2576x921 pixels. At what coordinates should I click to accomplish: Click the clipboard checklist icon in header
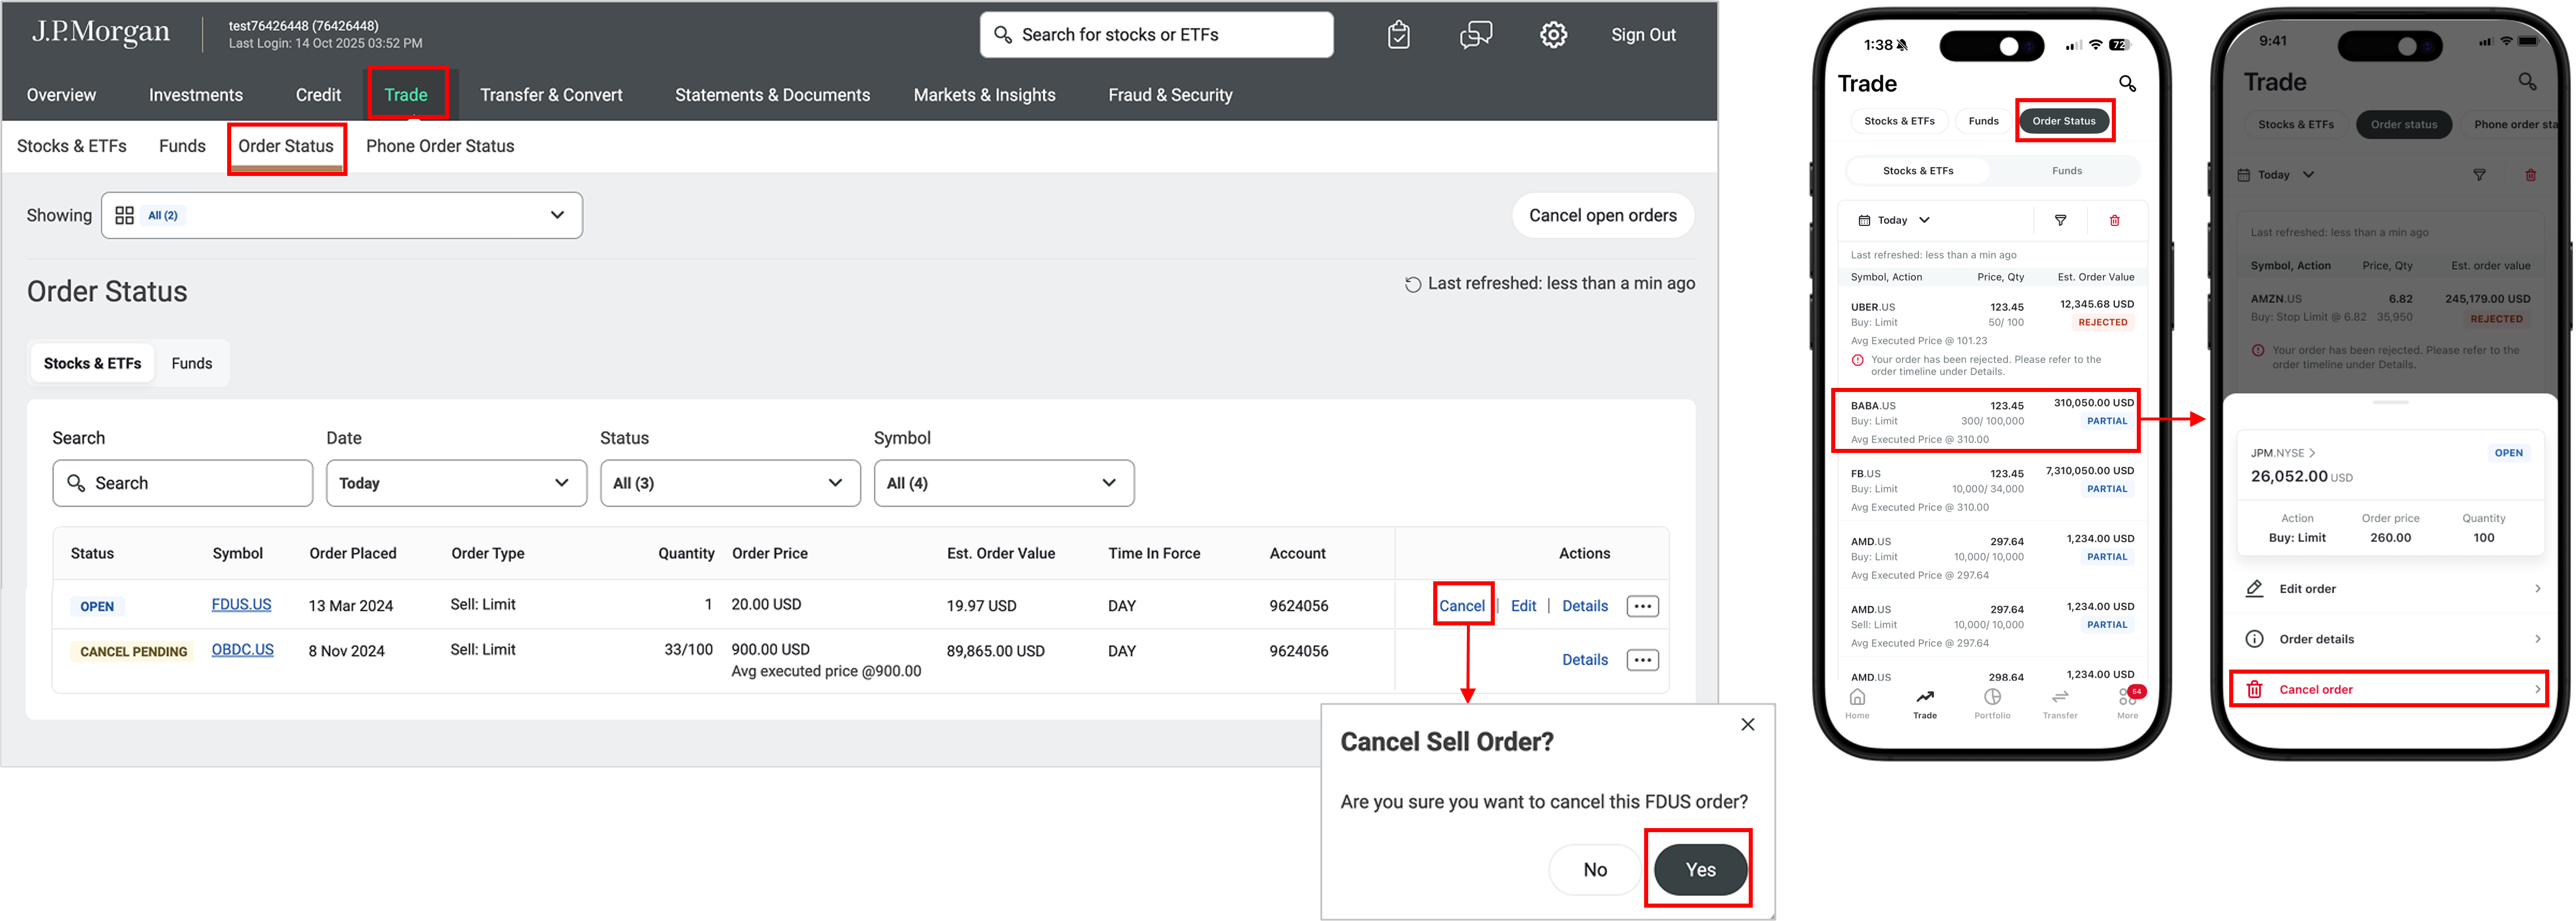1399,35
